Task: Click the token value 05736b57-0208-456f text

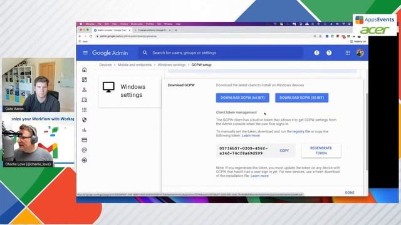Action: click(x=244, y=151)
